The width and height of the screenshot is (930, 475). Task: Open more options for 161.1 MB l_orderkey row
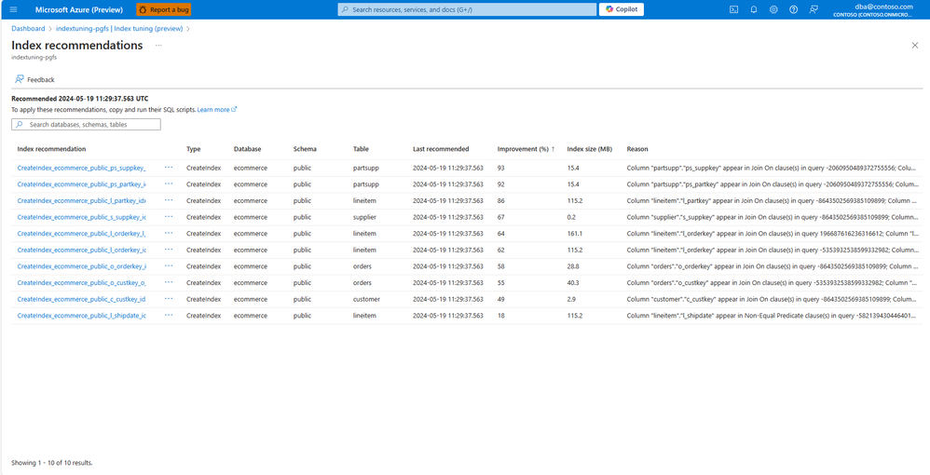click(x=169, y=234)
